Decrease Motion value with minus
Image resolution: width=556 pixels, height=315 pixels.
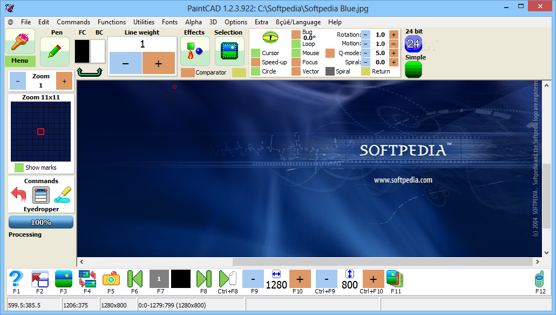(x=365, y=44)
